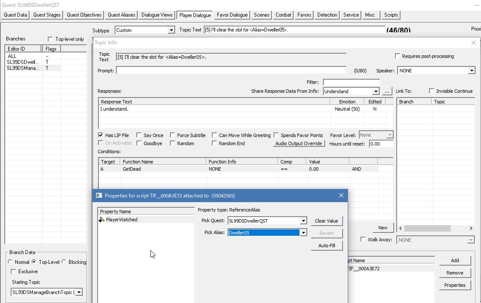Click into the Prompt text field
This screenshot has height=303, width=481.
(231, 71)
